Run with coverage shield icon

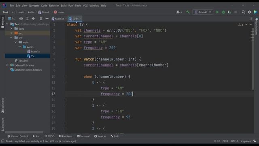(x=229, y=12)
